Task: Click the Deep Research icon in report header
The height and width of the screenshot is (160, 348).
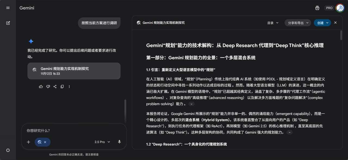Action: 139,23
